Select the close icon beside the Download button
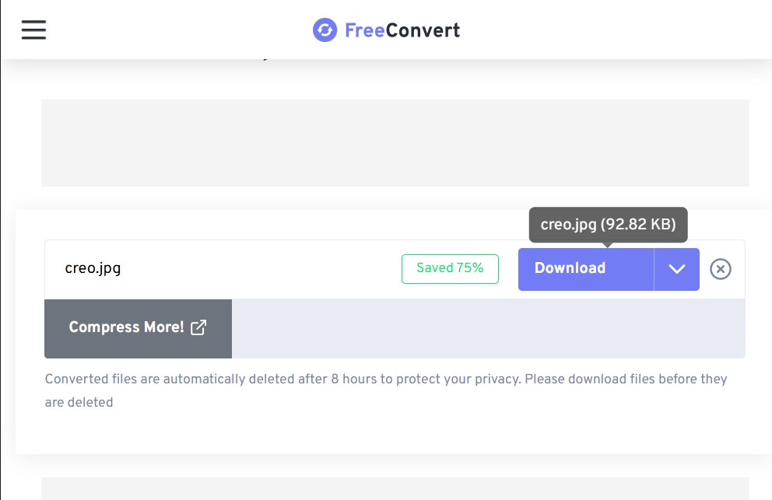The height and width of the screenshot is (500, 772). point(721,269)
